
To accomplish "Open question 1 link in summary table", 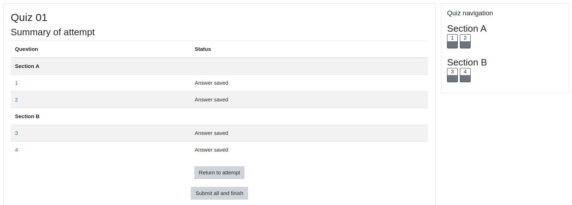I will click(16, 83).
